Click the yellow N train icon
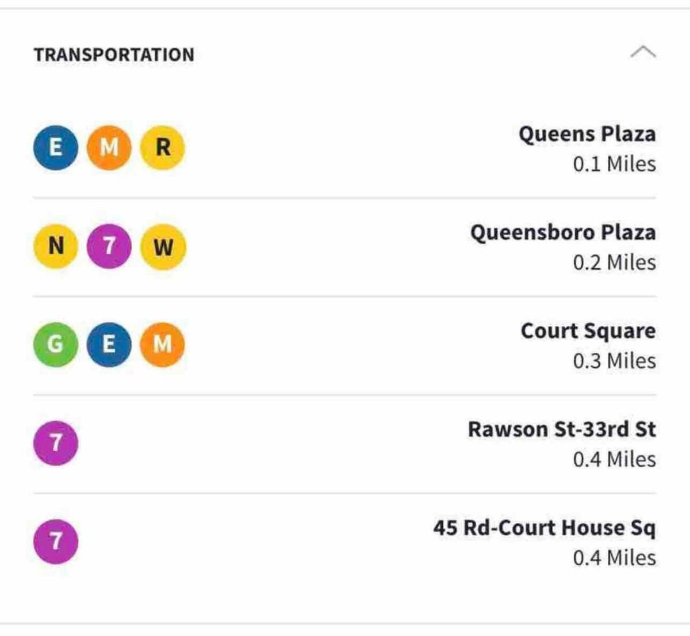The width and height of the screenshot is (690, 636). pyautogui.click(x=56, y=246)
